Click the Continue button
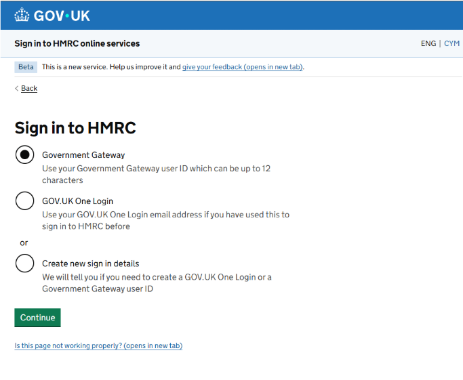This screenshot has height=380, width=463. point(37,318)
